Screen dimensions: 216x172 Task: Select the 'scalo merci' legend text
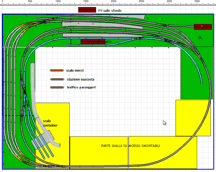point(75,70)
